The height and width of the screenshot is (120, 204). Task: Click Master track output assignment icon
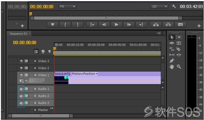point(52,108)
